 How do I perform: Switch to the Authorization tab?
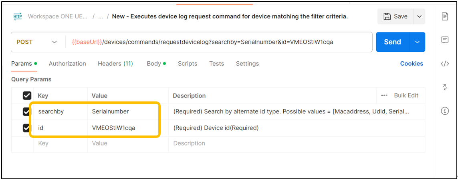[67, 64]
